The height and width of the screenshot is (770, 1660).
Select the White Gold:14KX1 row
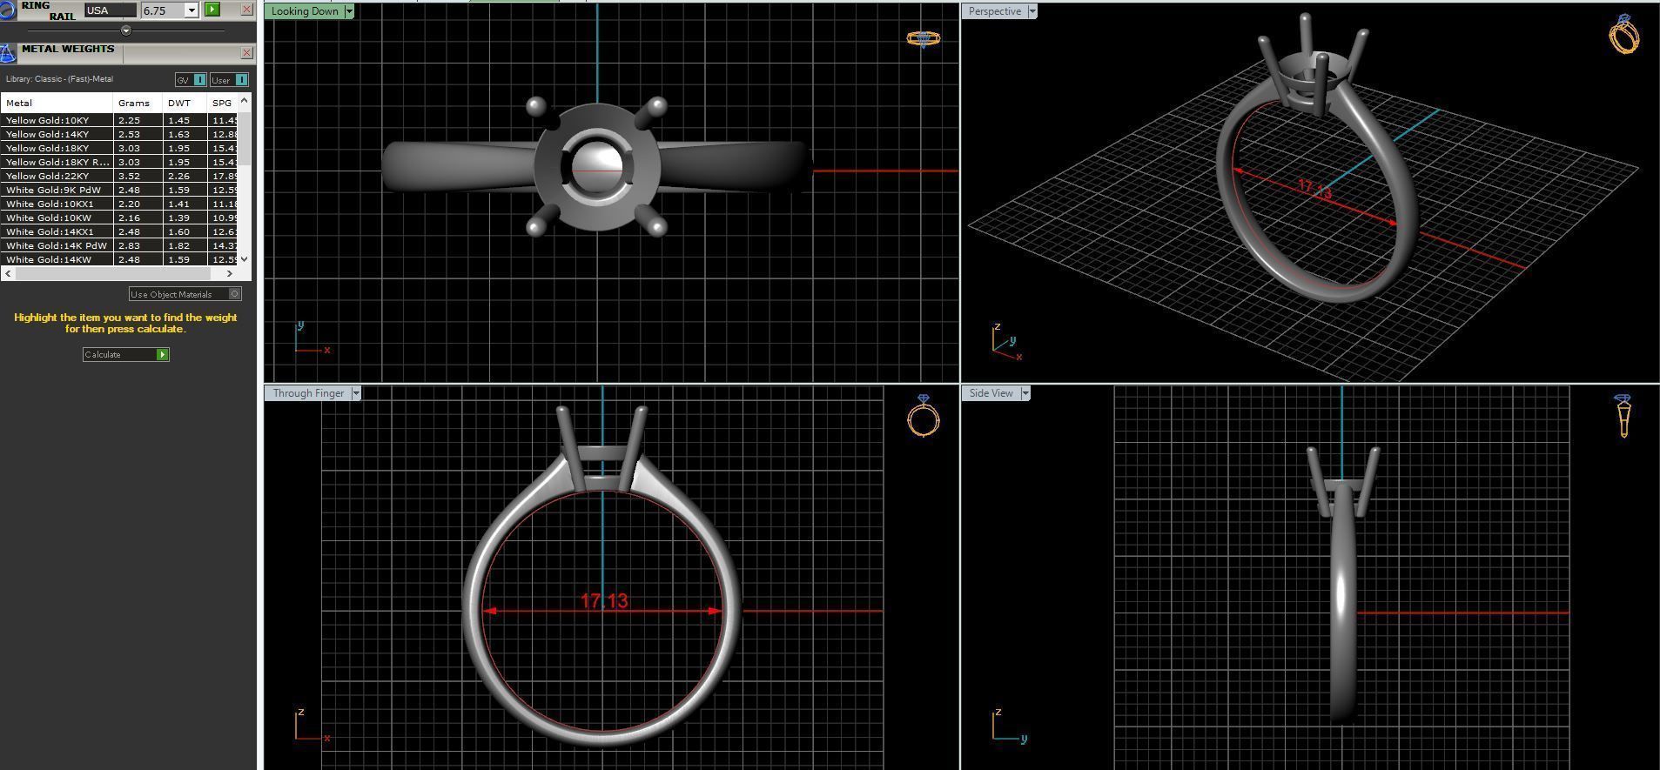point(119,231)
